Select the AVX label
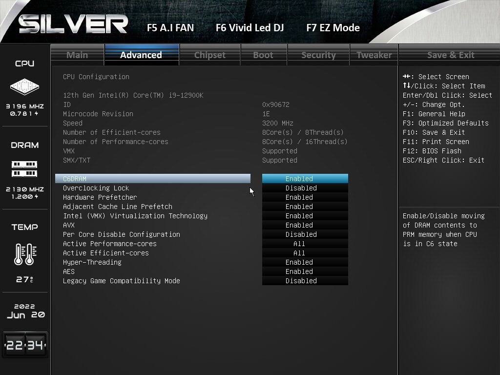 point(69,225)
